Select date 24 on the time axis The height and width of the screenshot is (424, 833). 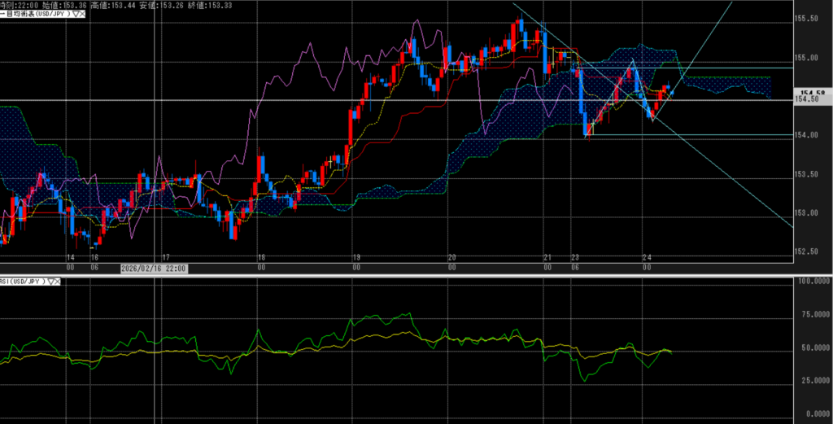pyautogui.click(x=647, y=257)
